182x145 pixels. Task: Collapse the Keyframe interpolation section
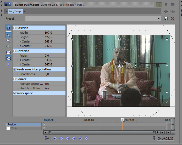[14, 69]
